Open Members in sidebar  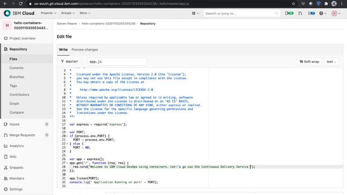coord(17,178)
